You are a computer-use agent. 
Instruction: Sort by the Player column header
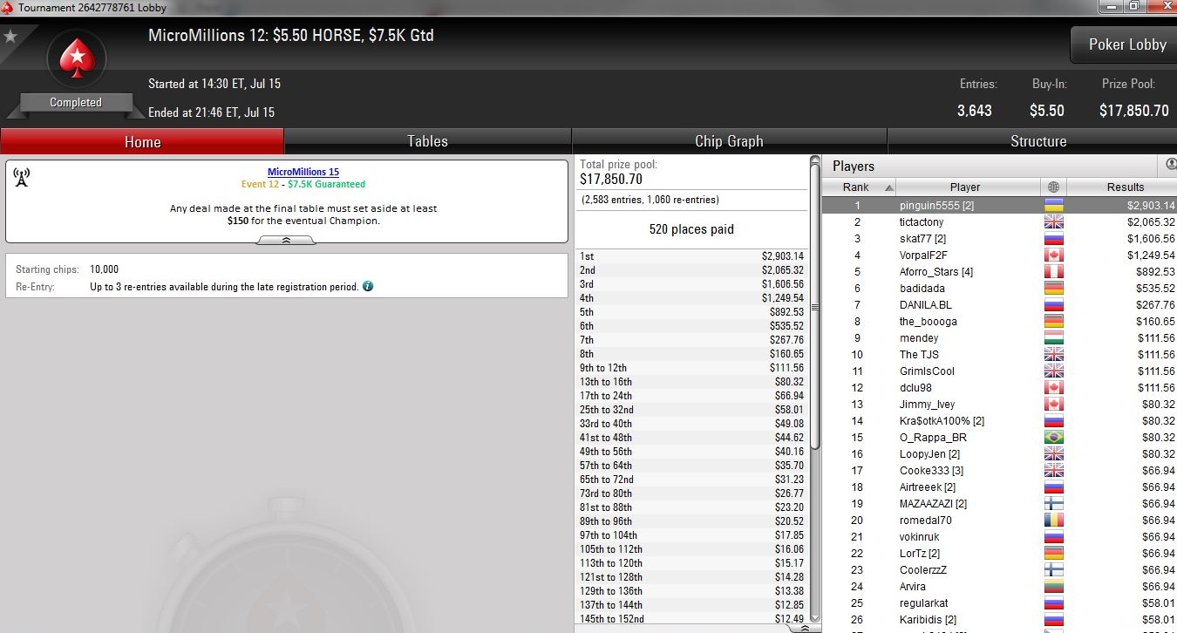tap(965, 187)
